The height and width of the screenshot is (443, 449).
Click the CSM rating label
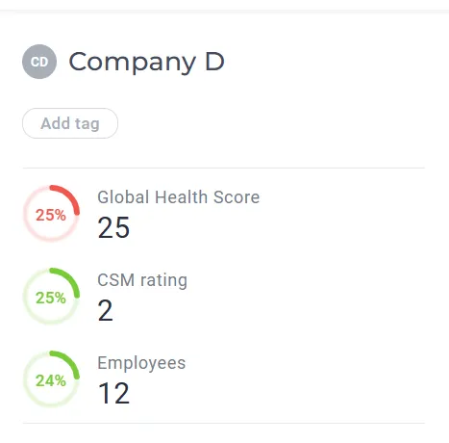click(x=142, y=280)
